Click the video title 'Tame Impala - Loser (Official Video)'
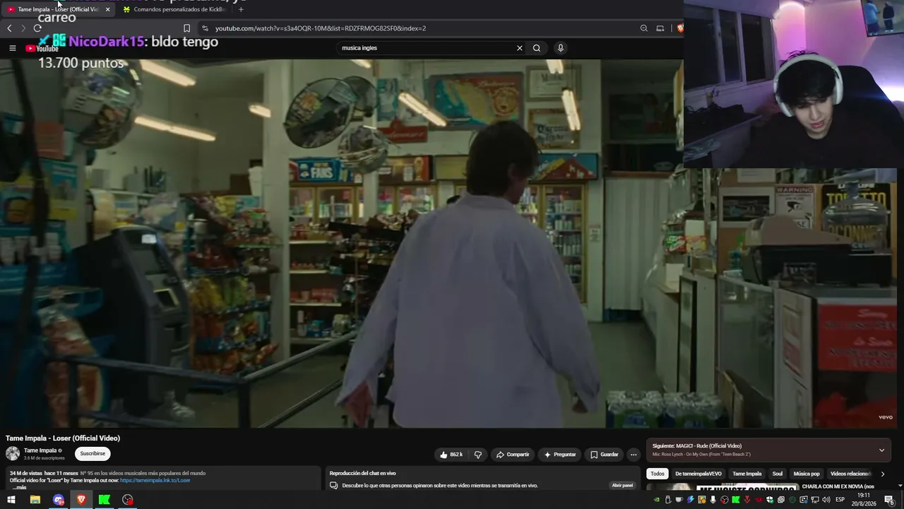904x509 pixels. click(63, 438)
